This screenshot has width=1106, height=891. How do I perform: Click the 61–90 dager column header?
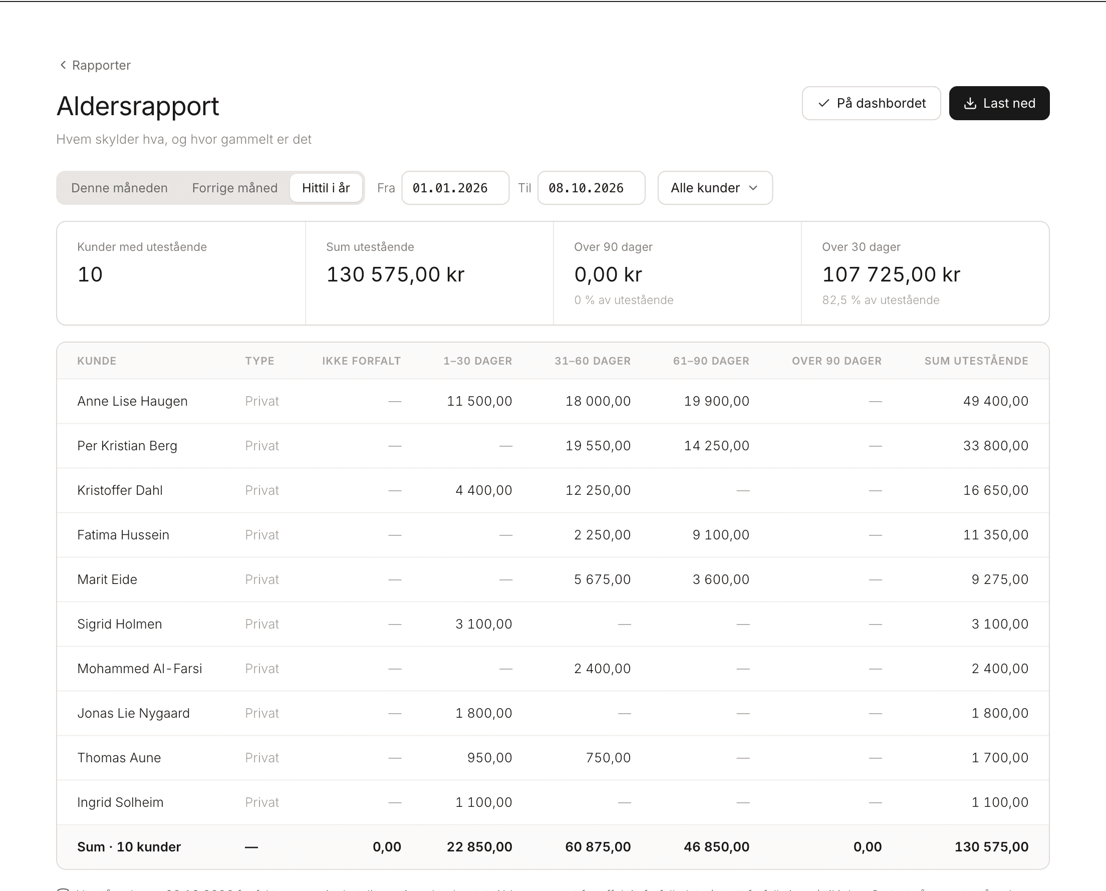pos(711,361)
